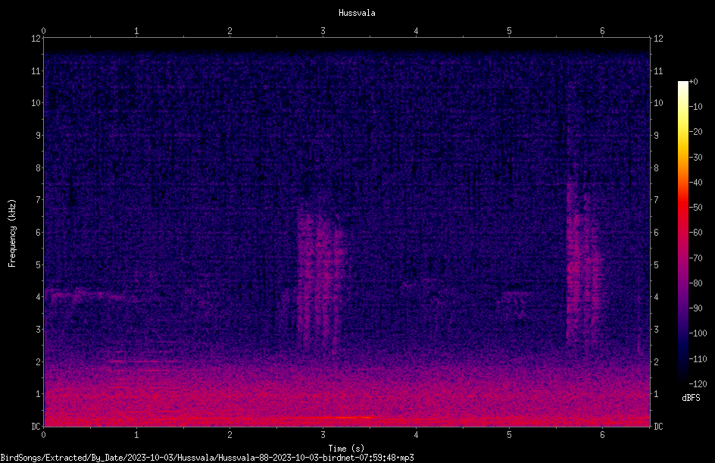The image size is (715, 463).
Task: Click the faint 4 kHz tone near time zero
Action: click(86, 295)
